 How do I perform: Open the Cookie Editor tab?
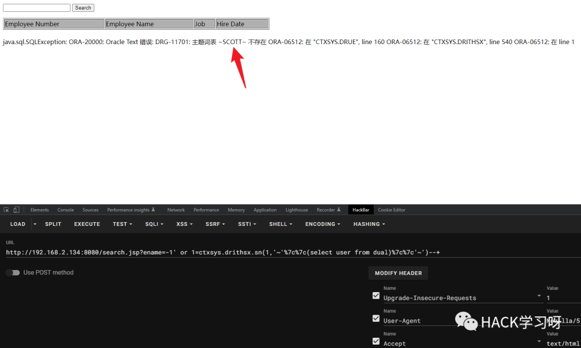392,210
